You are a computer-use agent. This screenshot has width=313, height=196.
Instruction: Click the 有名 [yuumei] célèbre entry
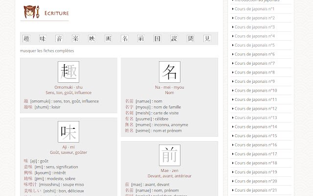(x=147, y=119)
